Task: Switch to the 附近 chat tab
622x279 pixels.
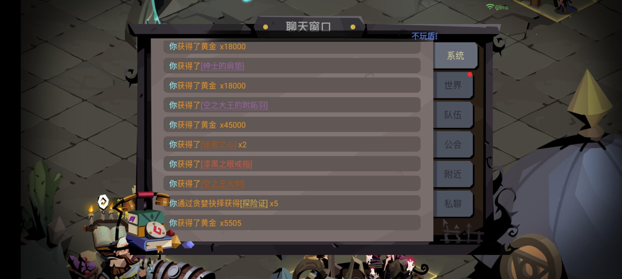Action: point(453,174)
